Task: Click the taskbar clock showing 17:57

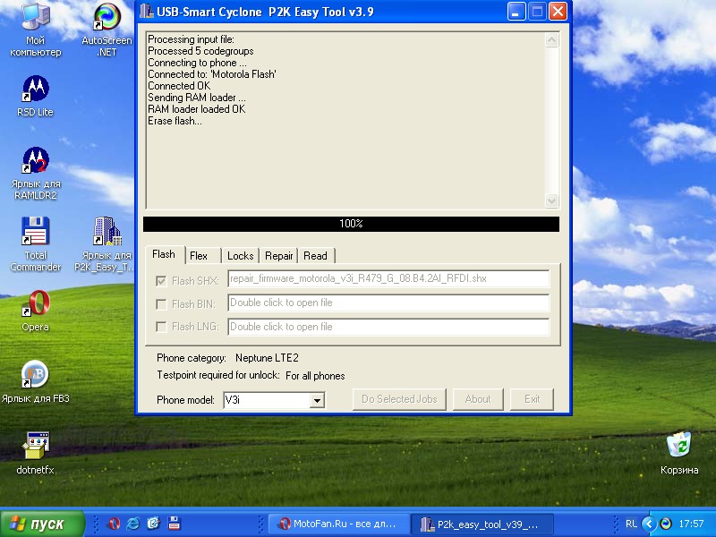Action: [691, 524]
